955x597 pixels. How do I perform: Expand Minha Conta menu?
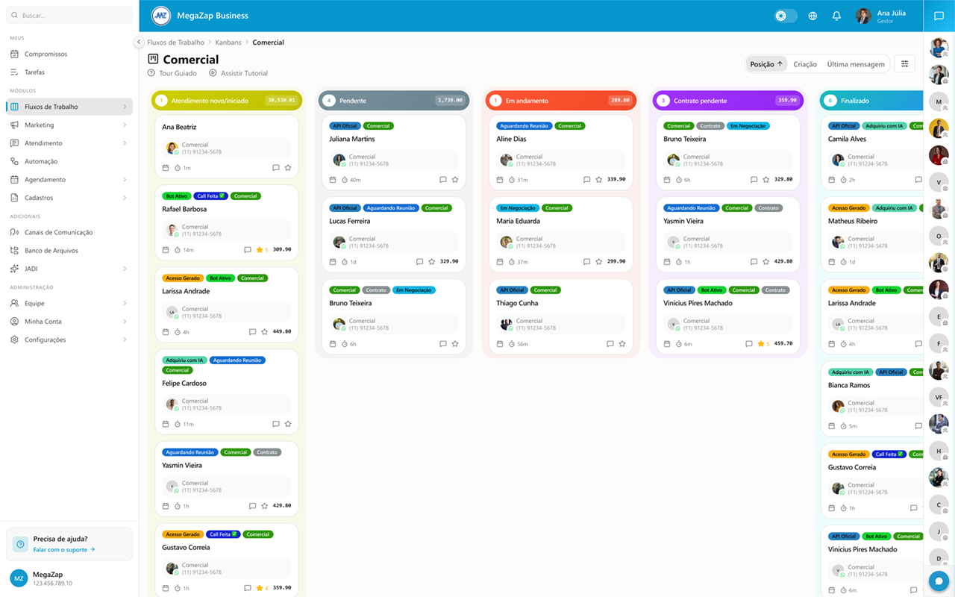click(69, 322)
